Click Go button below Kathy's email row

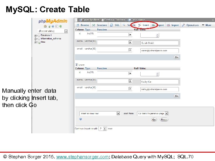click(176, 96)
